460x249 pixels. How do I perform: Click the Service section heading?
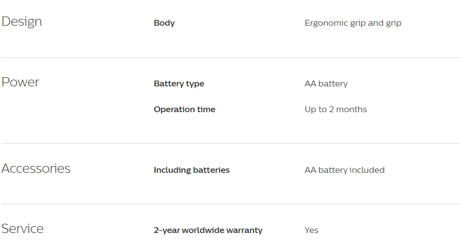coord(23,229)
